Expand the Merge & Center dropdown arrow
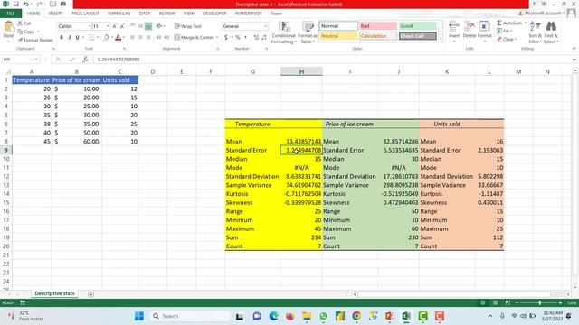Image resolution: width=579 pixels, height=325 pixels. pyautogui.click(x=217, y=37)
